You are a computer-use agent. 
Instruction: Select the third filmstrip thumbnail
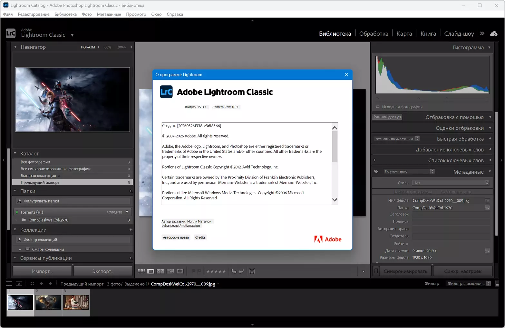click(76, 302)
